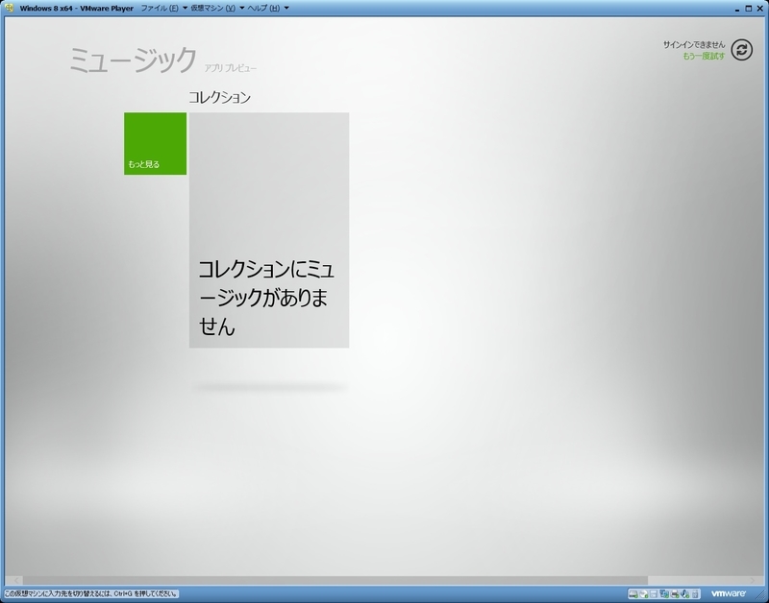Click the horizontal scrollbar thumb at bottom

[335, 581]
